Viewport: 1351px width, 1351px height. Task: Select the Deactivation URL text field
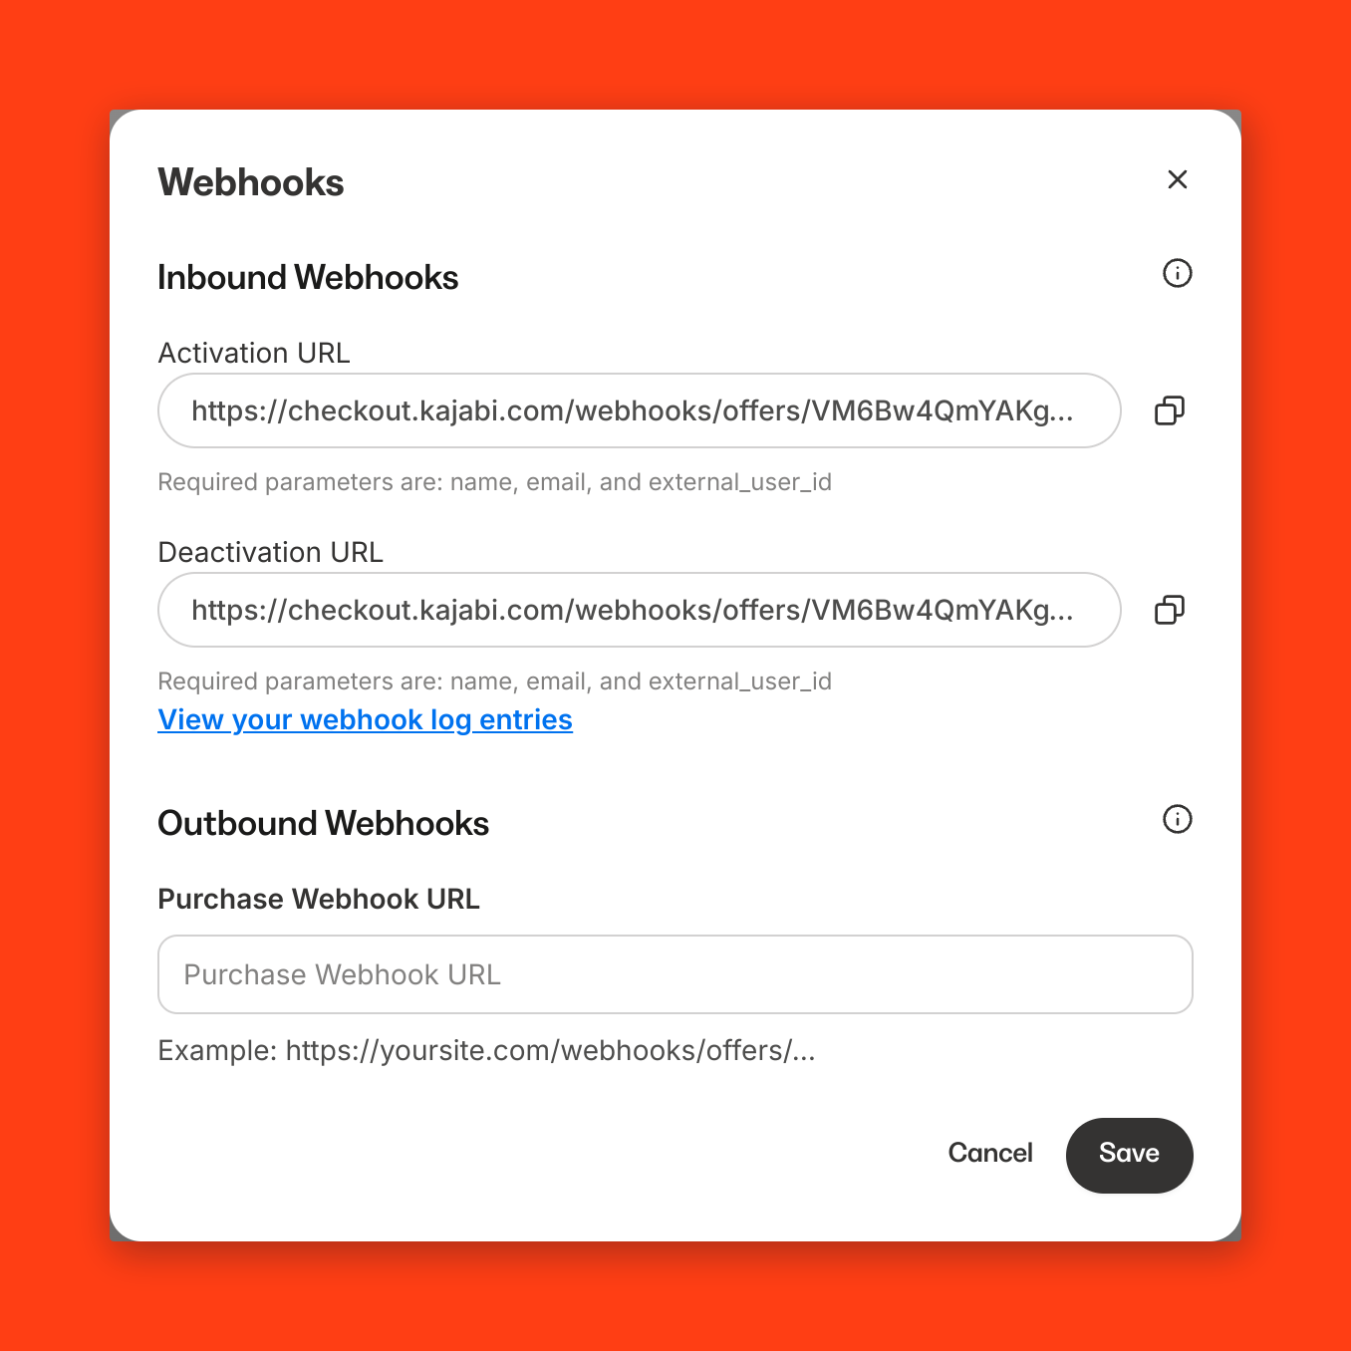click(x=640, y=610)
